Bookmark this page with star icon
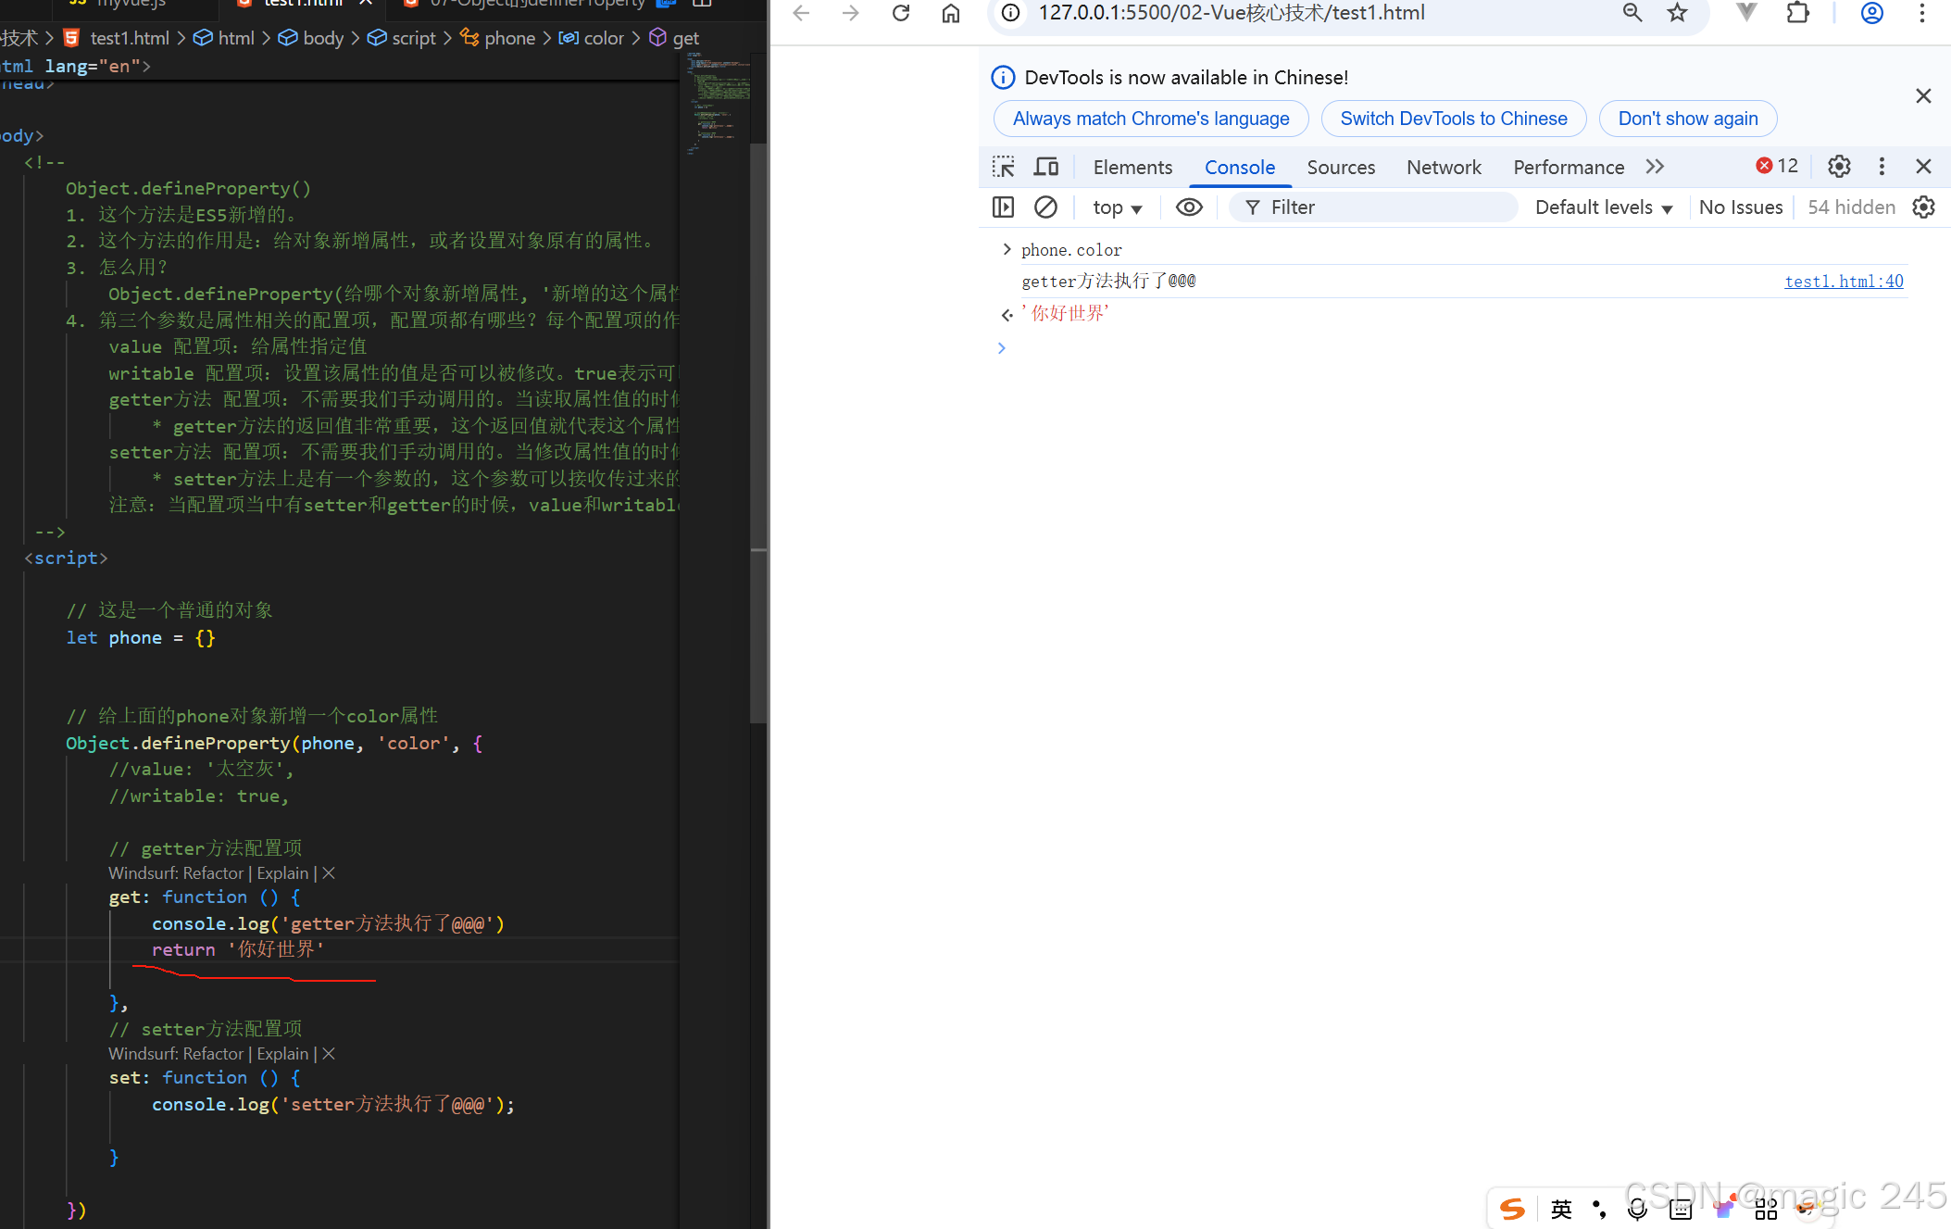Image resolution: width=1951 pixels, height=1229 pixels. (x=1677, y=13)
